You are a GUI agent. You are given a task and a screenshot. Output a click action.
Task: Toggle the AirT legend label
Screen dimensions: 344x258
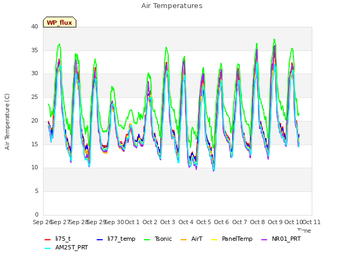point(197,239)
